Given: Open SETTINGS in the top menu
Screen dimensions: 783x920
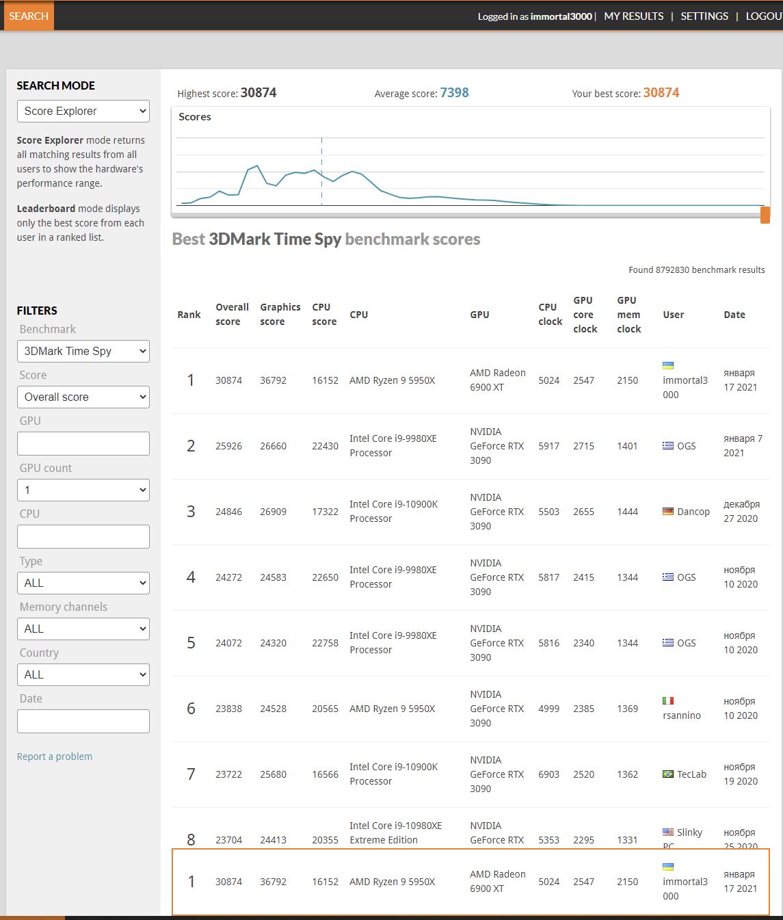Looking at the screenshot, I should click(x=704, y=16).
